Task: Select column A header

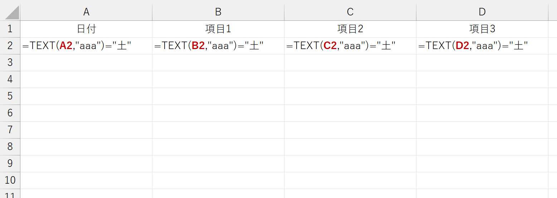Action: [86, 12]
